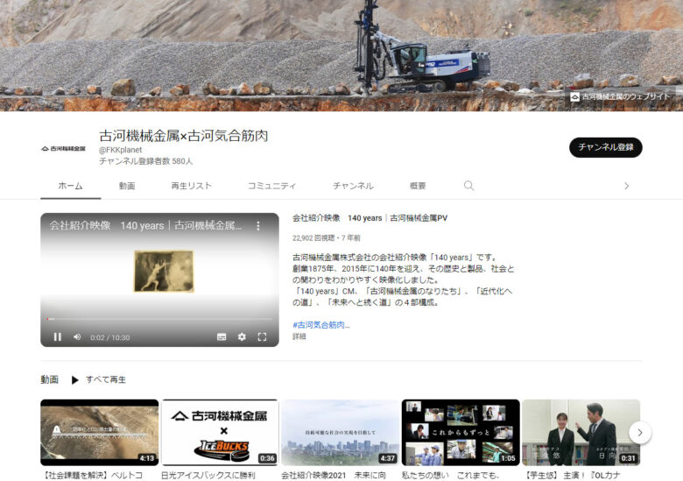
Task: Advance the video carousel with the next arrow
Action: 639,433
